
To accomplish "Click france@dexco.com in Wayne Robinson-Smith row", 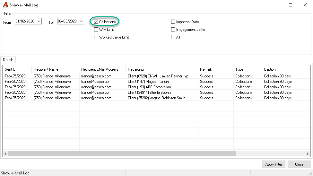I will 96,98.
